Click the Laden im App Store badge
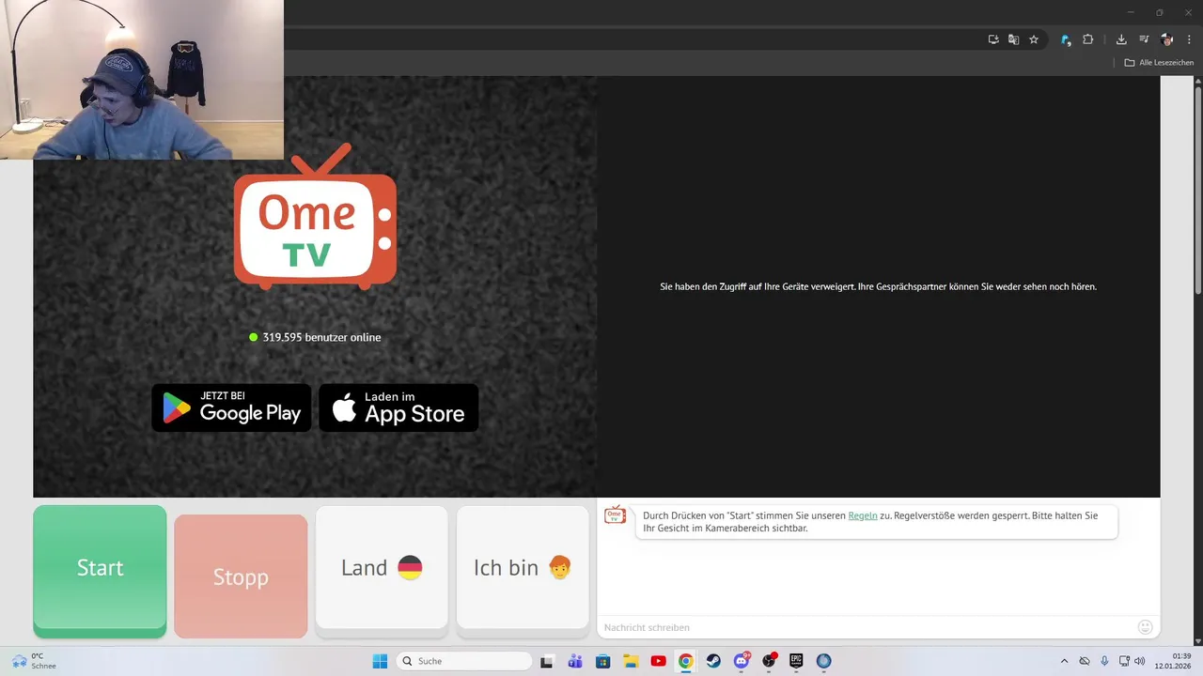Screen dimensions: 1203x676 [398, 407]
